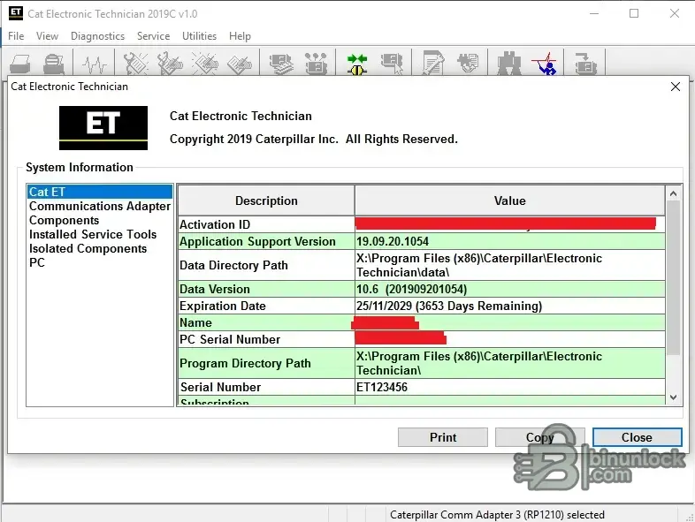The image size is (695, 522).
Task: Open Logged Event Codes book icon
Action: pyautogui.click(x=240, y=64)
